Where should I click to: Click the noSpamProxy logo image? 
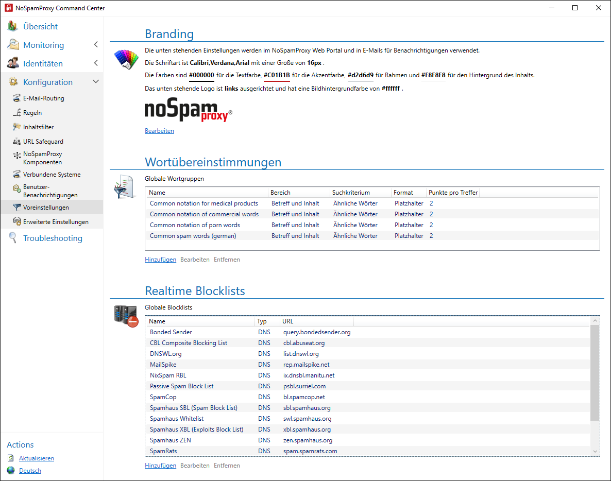point(189,110)
